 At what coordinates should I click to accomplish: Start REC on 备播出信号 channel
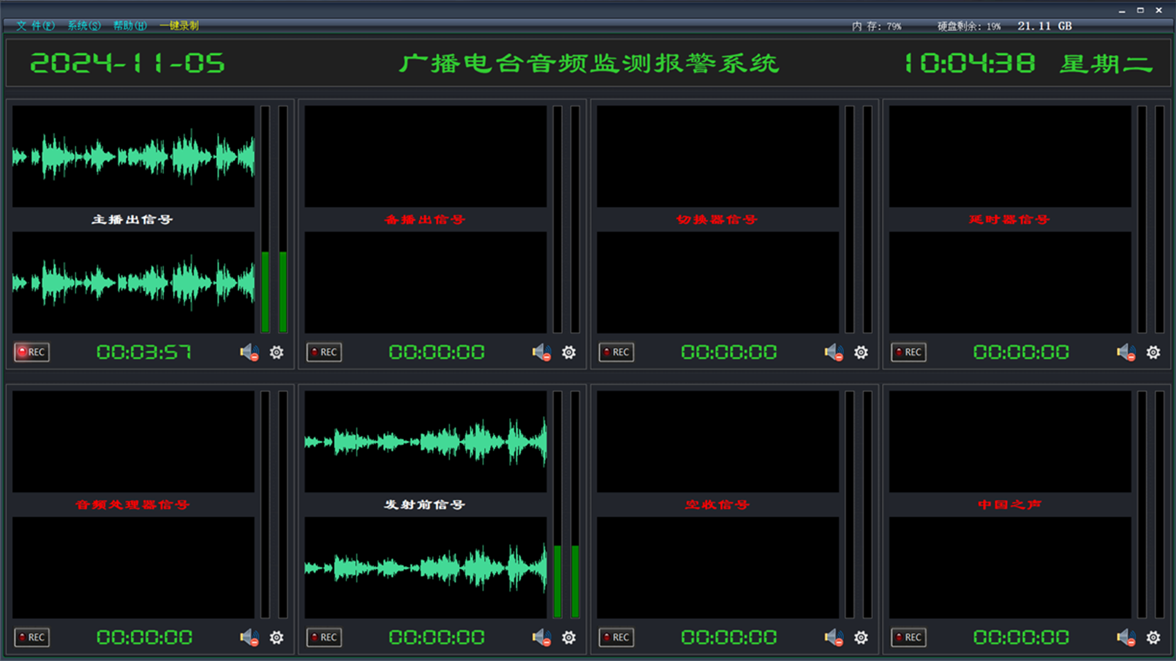(x=324, y=352)
